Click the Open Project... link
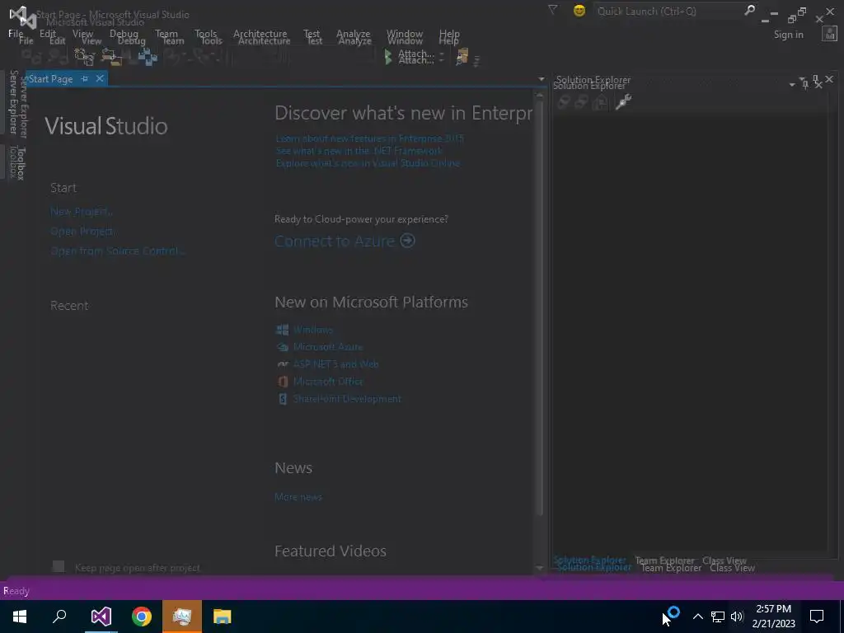Viewport: 844px width, 633px height. 82,232
